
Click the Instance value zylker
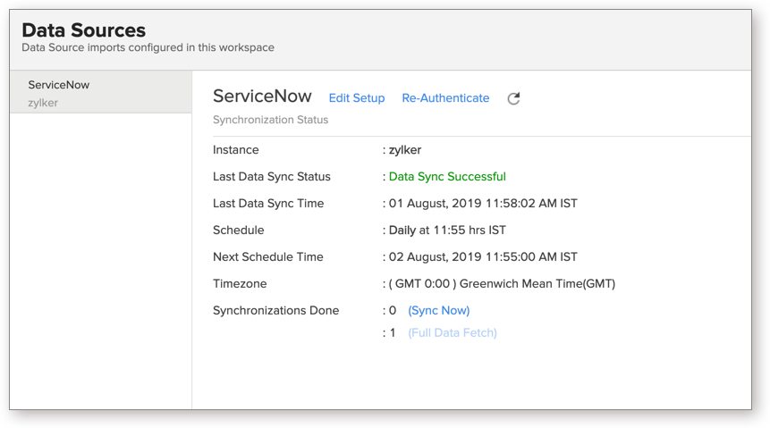point(405,150)
